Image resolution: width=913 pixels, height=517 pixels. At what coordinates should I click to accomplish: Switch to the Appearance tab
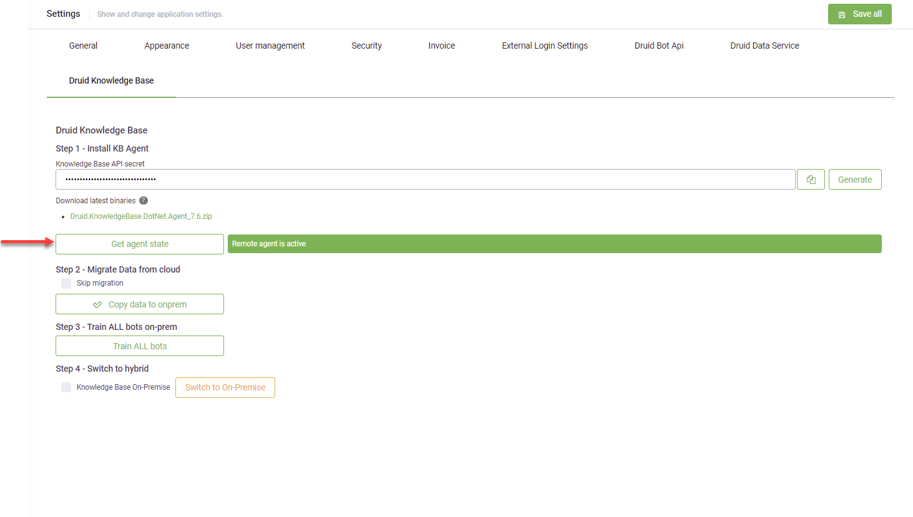coord(167,46)
